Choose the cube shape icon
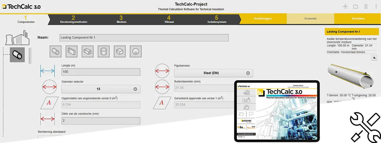 (x=120, y=51)
